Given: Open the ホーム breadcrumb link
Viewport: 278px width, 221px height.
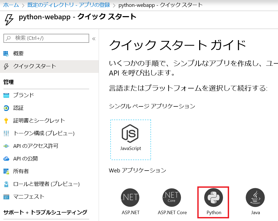Looking at the screenshot, I should 11,5.
